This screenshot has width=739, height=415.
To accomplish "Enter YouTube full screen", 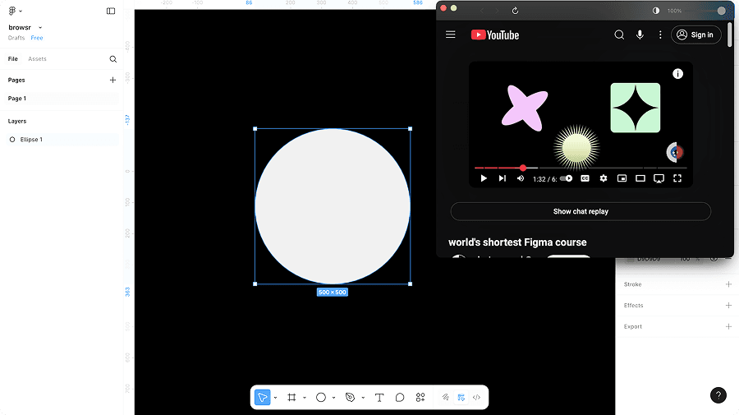I will point(677,178).
